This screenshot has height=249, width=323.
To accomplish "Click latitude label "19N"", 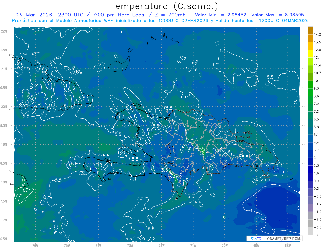I will pyautogui.click(x=4, y=145).
